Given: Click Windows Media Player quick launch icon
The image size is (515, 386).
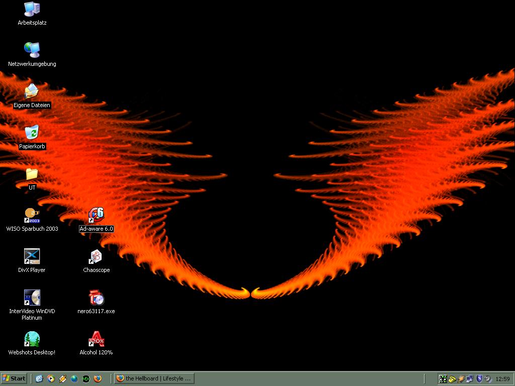Looking at the screenshot, I should tap(51, 378).
